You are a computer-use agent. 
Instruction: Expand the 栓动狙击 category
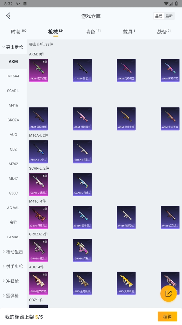14,252
